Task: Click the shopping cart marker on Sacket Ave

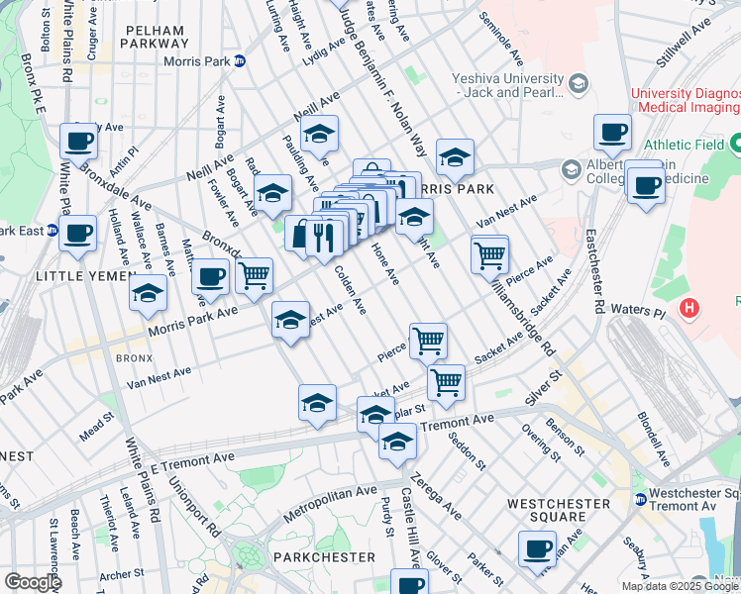Action: pyautogui.click(x=446, y=382)
